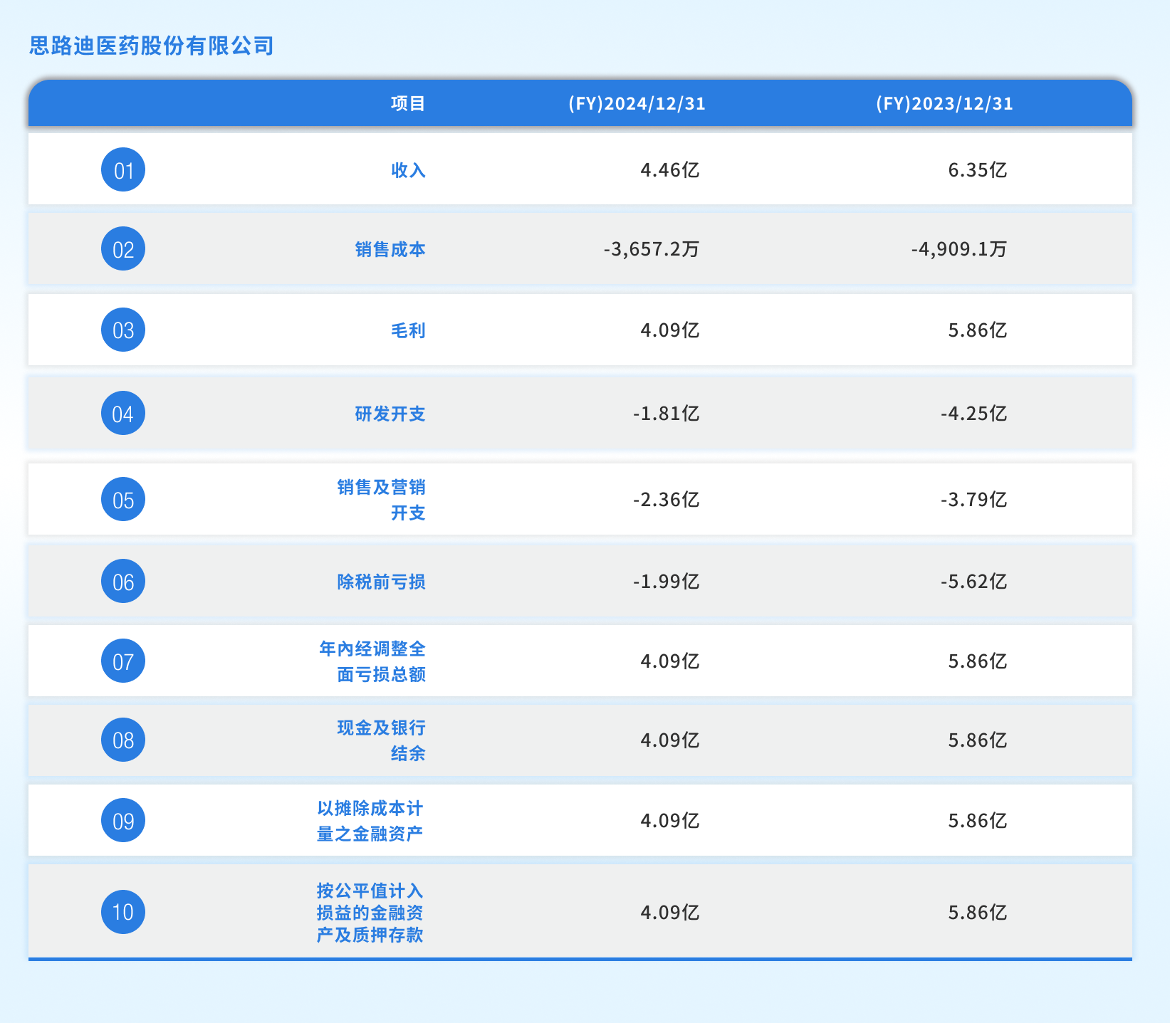
Task: Click 5.86亿 in the 现金及银行结余 row
Action: [978, 740]
